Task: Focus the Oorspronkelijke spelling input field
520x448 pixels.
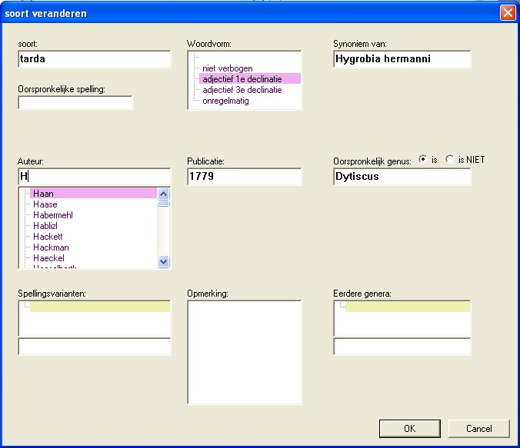Action: 75,103
